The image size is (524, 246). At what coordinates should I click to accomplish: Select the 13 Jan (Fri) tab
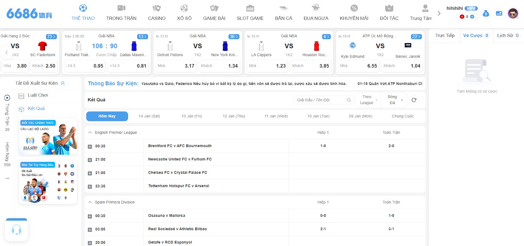pyautogui.click(x=192, y=116)
